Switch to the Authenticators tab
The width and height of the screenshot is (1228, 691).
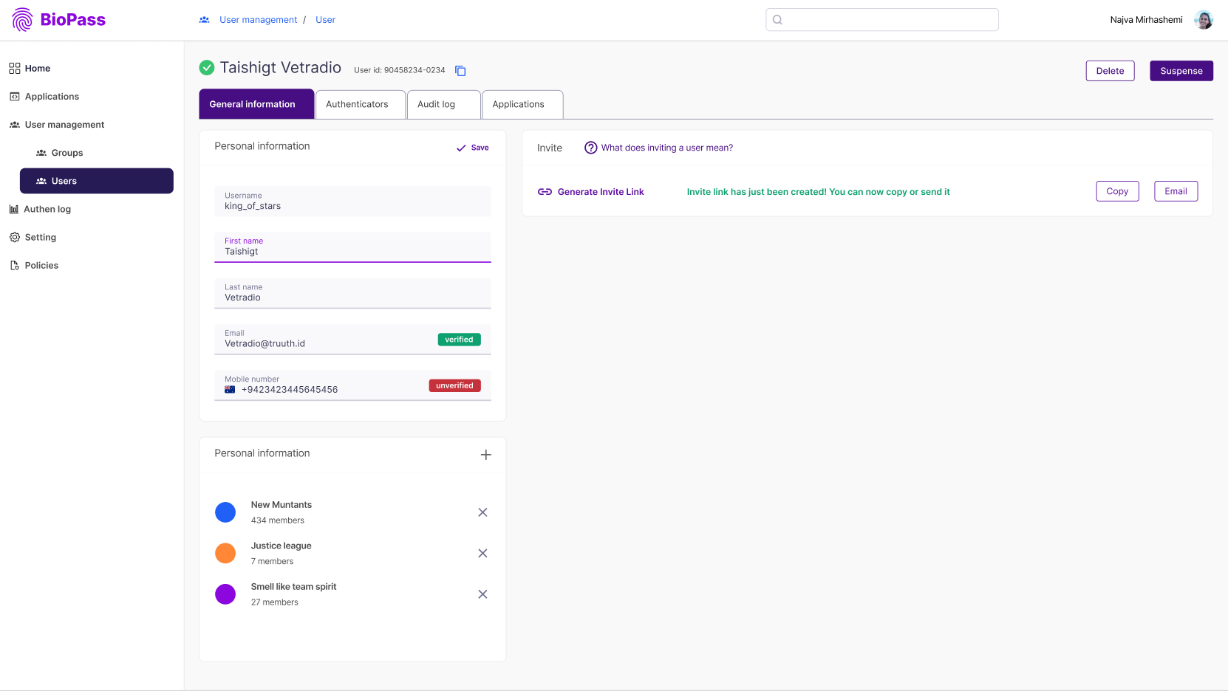pyautogui.click(x=361, y=104)
